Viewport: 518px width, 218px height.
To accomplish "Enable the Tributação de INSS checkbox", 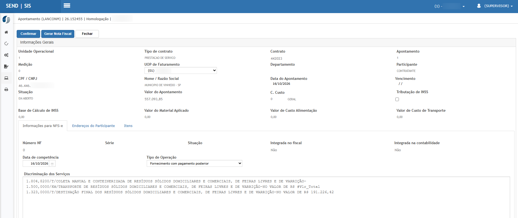I will click(x=397, y=99).
